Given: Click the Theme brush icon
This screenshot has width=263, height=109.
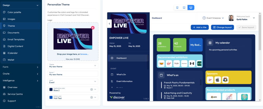Looking at the screenshot, I should coord(4,26).
